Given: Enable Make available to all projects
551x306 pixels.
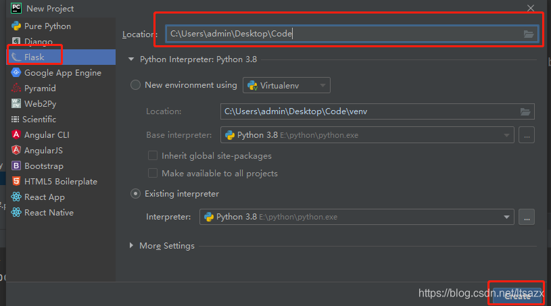Looking at the screenshot, I should (x=153, y=173).
